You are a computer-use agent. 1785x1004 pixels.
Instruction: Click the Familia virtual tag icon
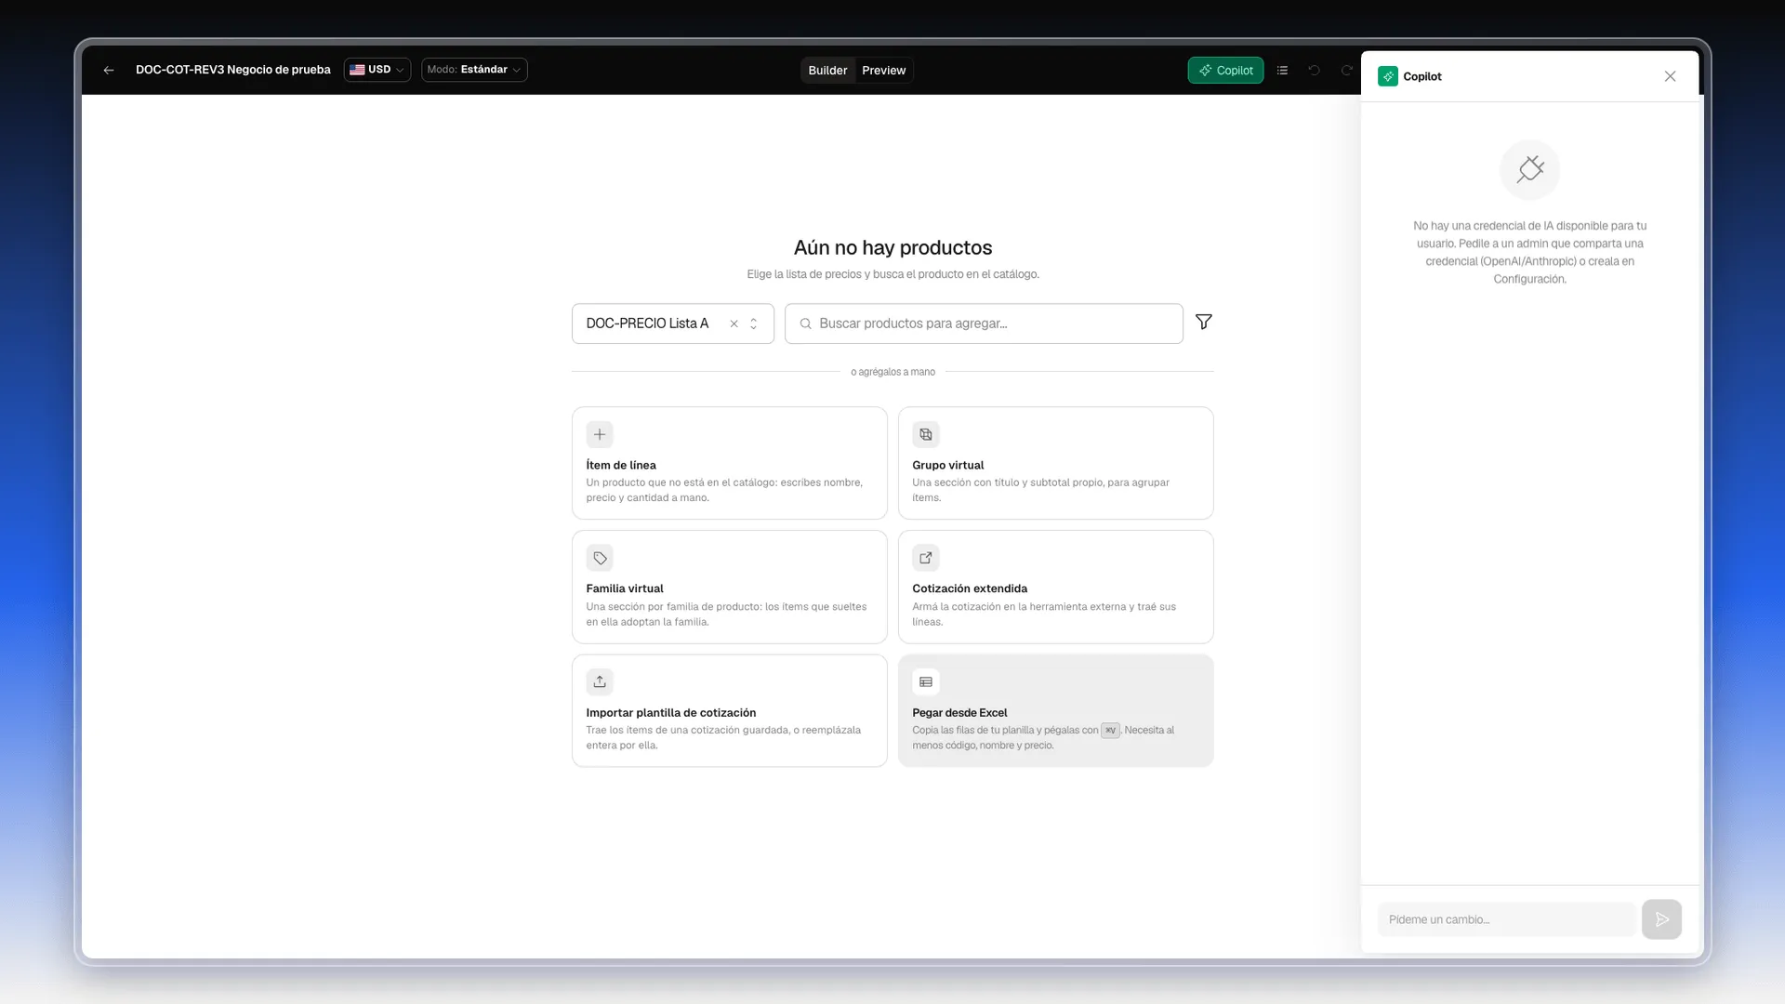tap(600, 558)
